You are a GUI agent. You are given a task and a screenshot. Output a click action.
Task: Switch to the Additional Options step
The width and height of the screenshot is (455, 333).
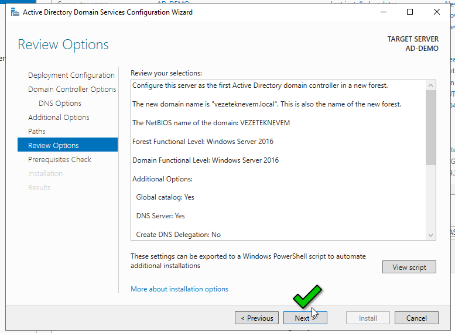[x=59, y=117]
